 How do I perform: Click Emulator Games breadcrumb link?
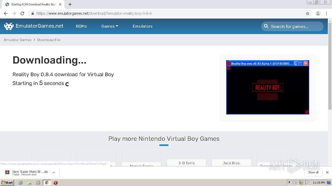[18, 40]
